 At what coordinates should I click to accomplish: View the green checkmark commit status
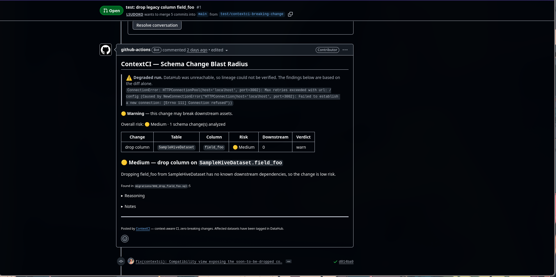335,262
